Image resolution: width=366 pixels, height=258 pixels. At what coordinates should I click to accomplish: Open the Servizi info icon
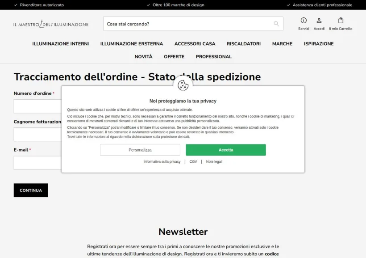[304, 21]
